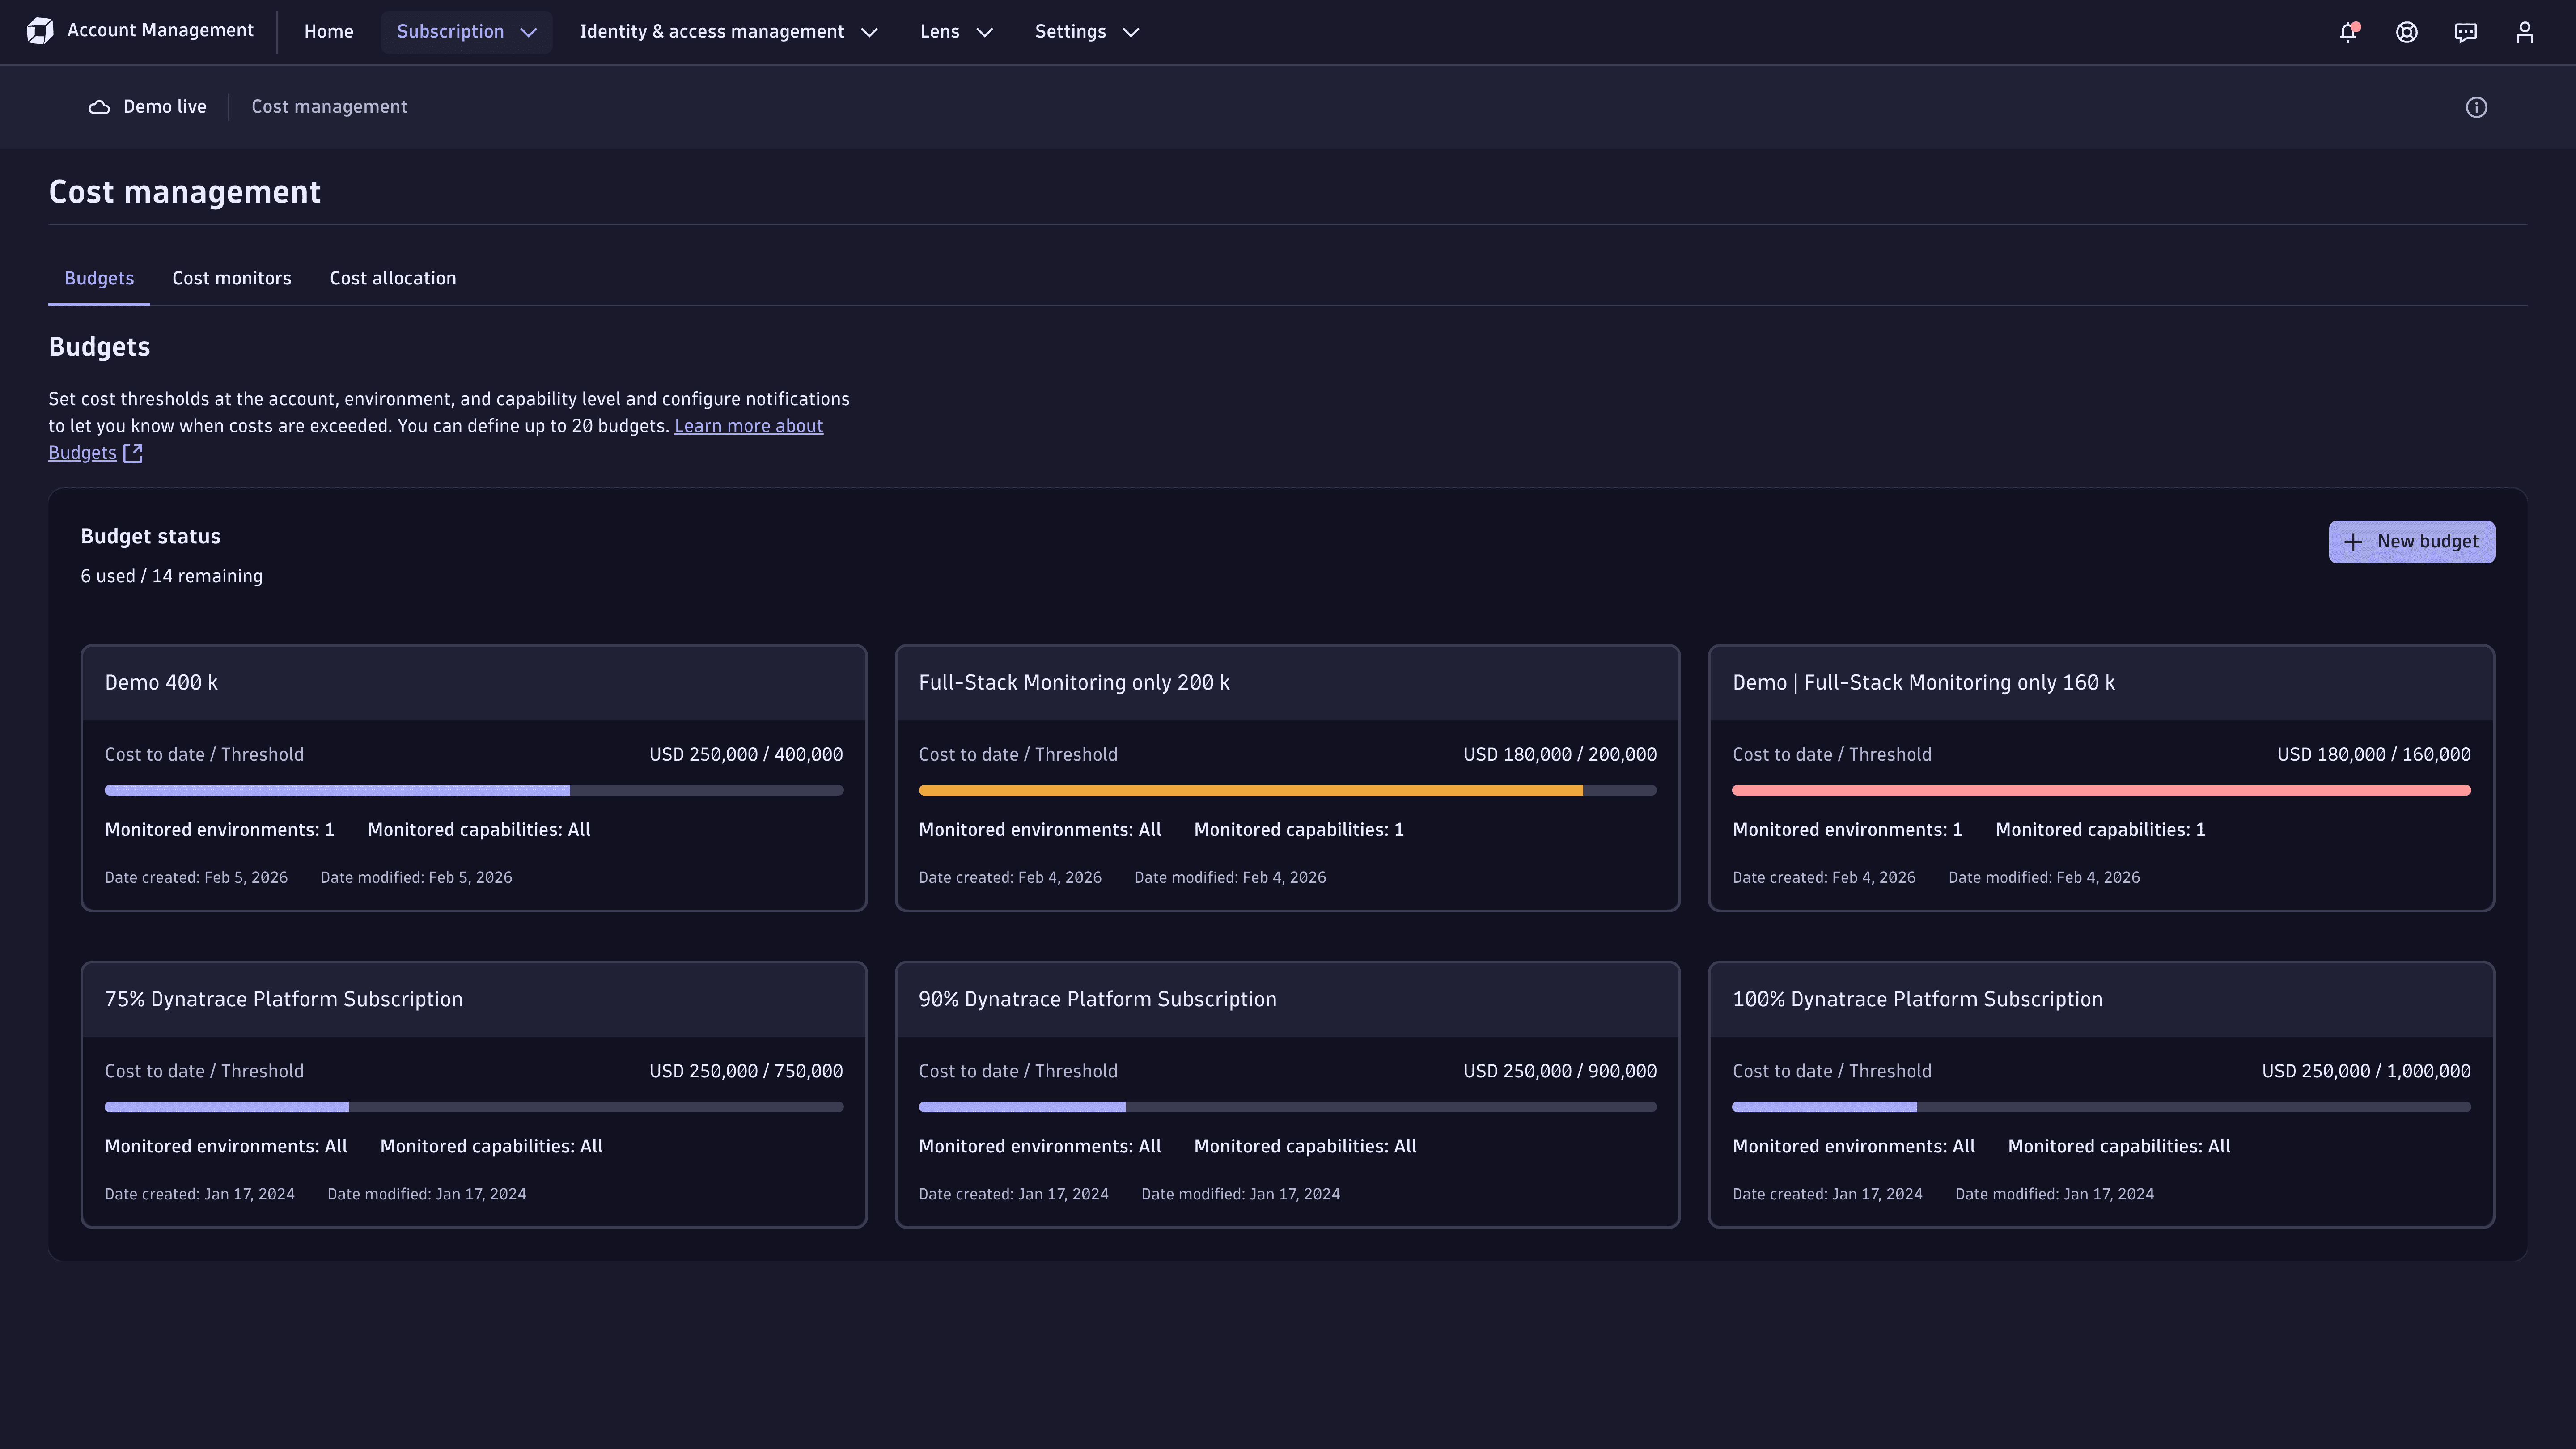Image resolution: width=2576 pixels, height=1449 pixels.
Task: Open the Budgets tab
Action: pyautogui.click(x=98, y=278)
